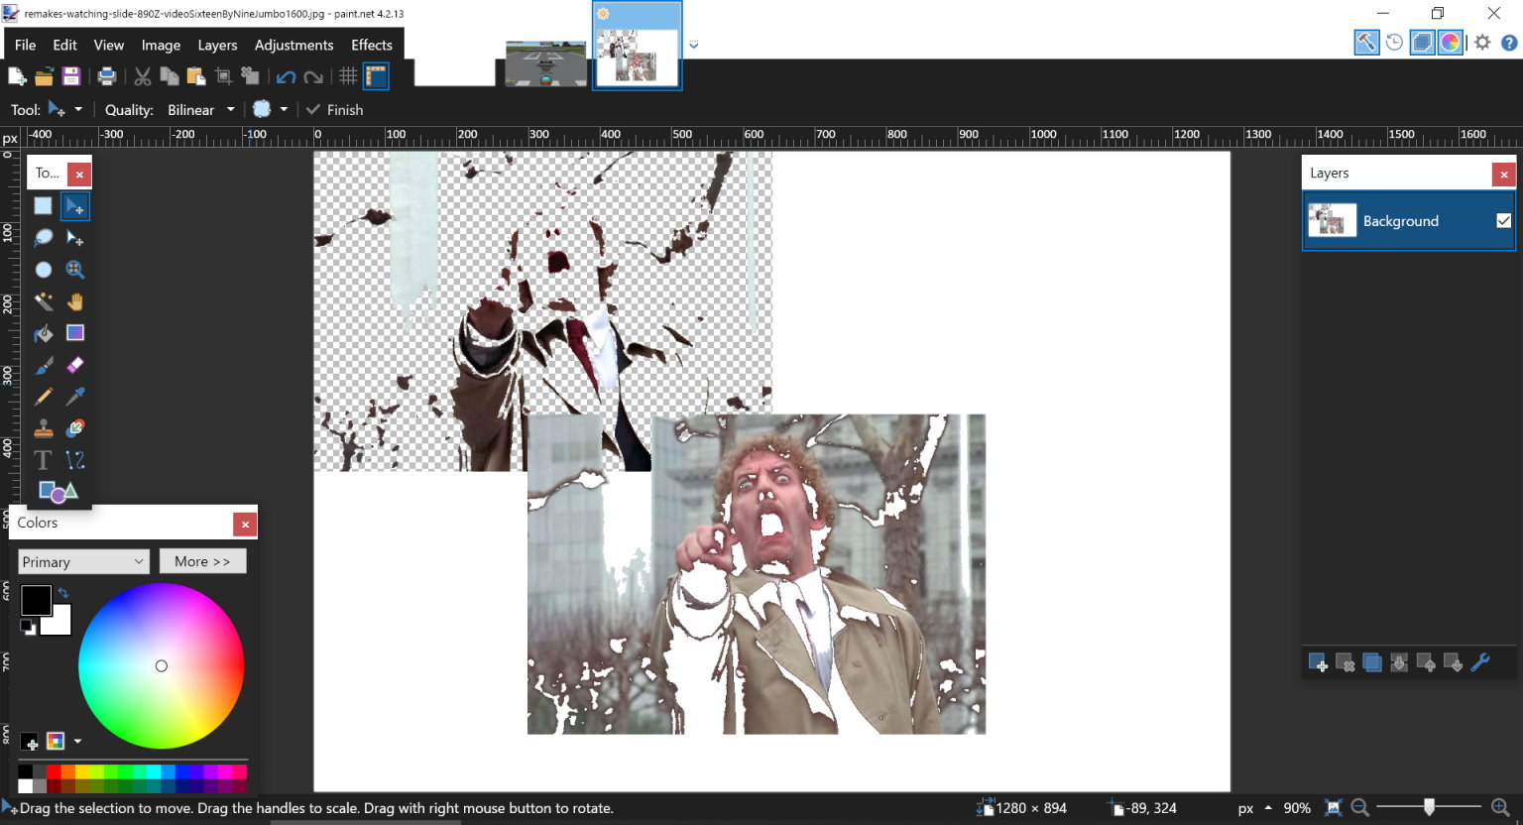The image size is (1523, 825).
Task: Select the Zoom tool in Tools panel
Action: coord(74,270)
